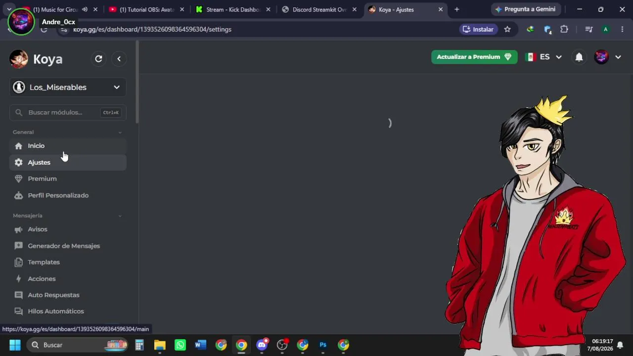Viewport: 633px width, 356px height.
Task: Switch to the Discord Streamkit Overlay tab
Action: [x=319, y=9]
